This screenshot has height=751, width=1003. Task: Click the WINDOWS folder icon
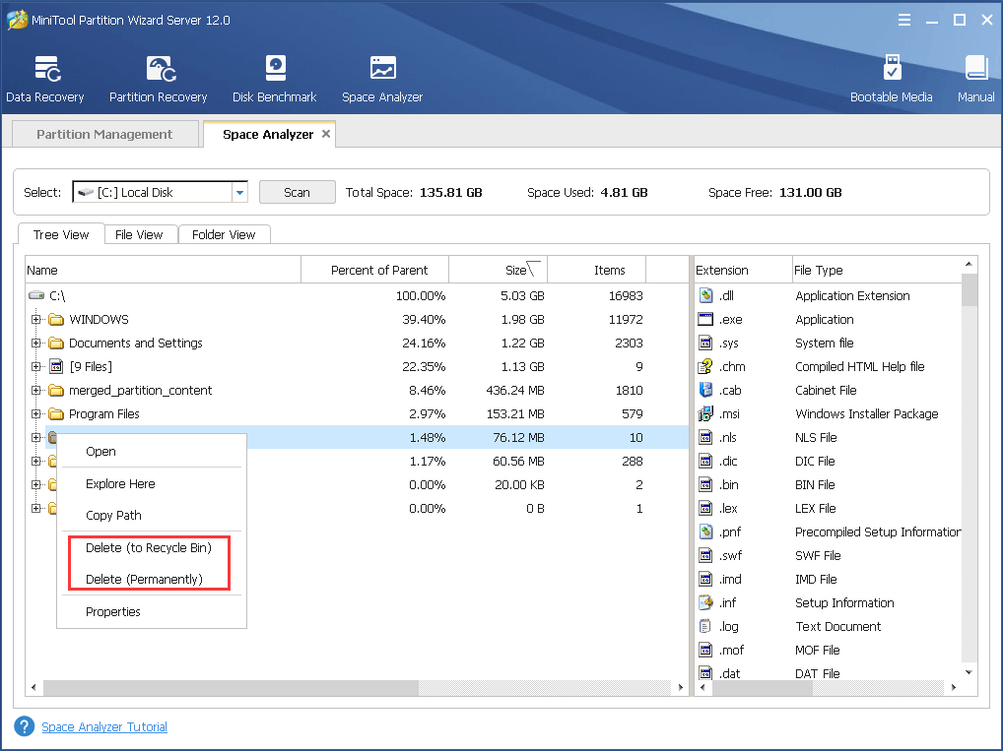tap(56, 319)
